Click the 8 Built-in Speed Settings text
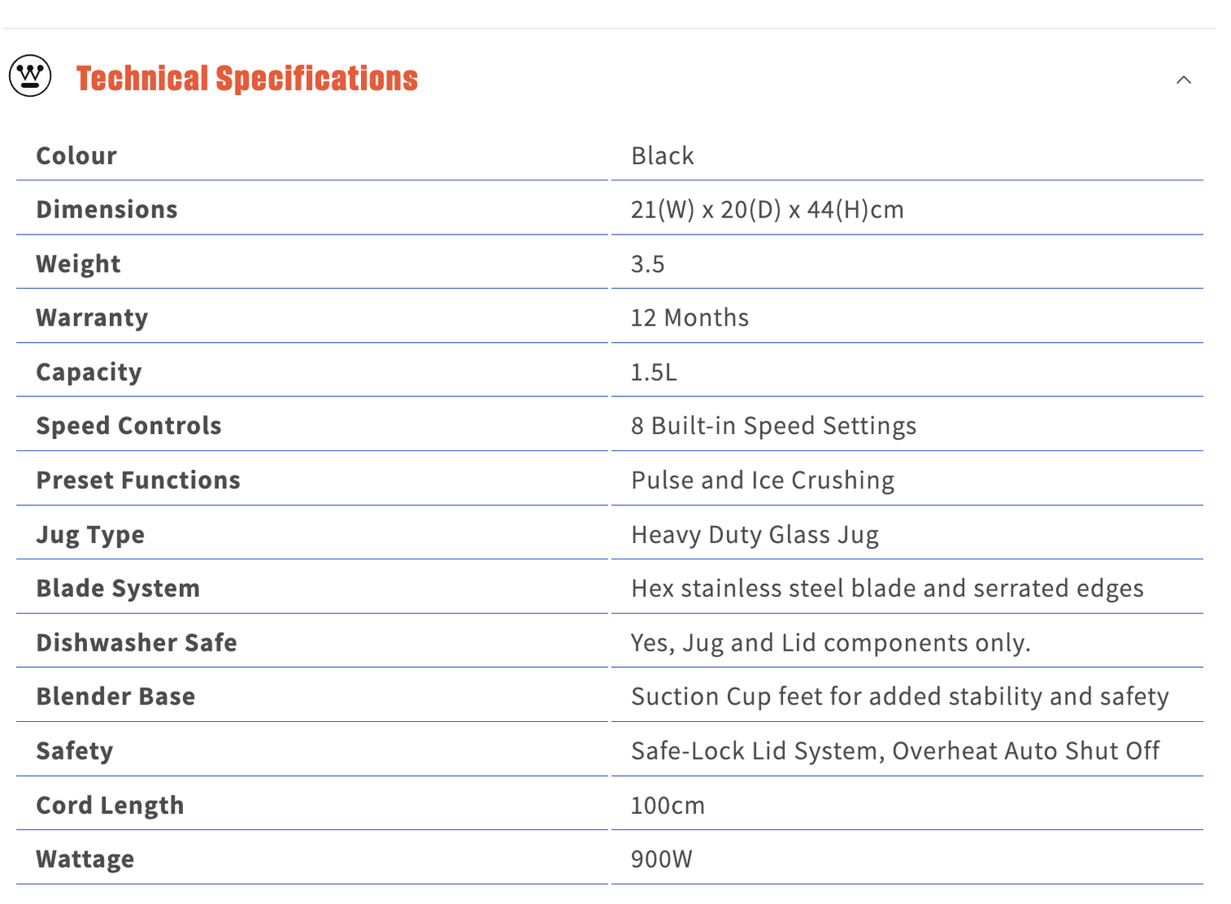The height and width of the screenshot is (904, 1231). [773, 427]
